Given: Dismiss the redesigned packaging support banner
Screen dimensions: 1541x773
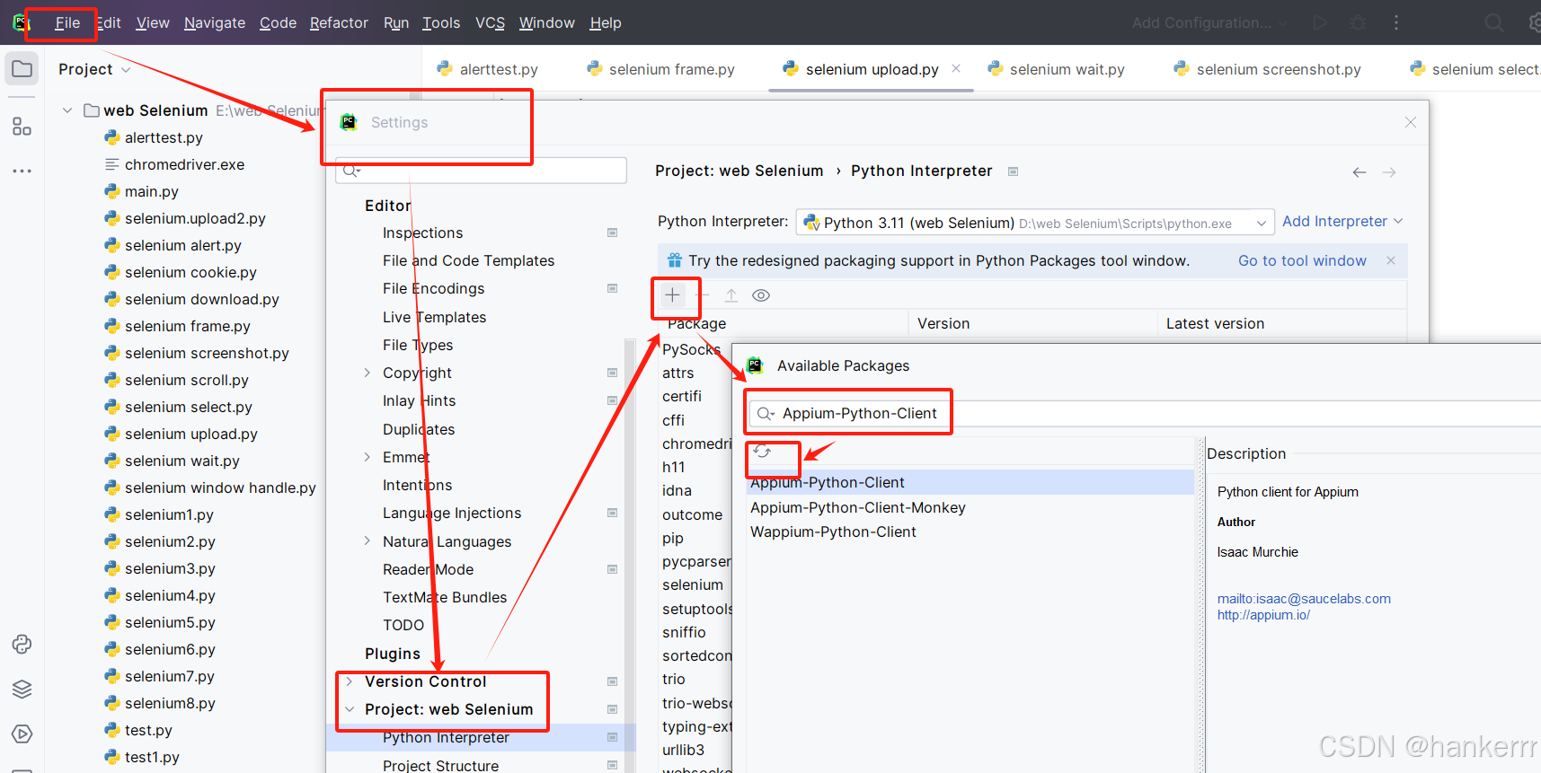Looking at the screenshot, I should coord(1391,260).
